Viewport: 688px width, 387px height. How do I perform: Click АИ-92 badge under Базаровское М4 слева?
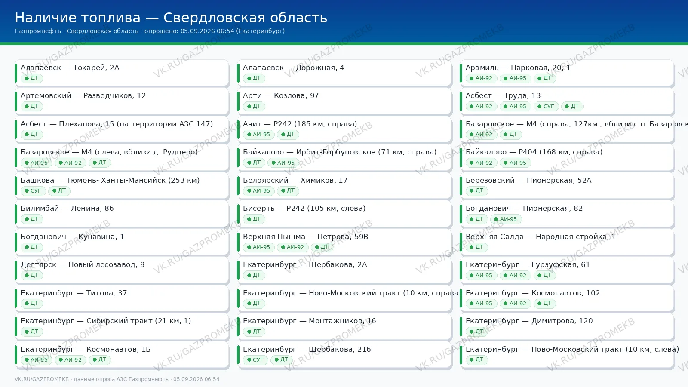click(71, 163)
